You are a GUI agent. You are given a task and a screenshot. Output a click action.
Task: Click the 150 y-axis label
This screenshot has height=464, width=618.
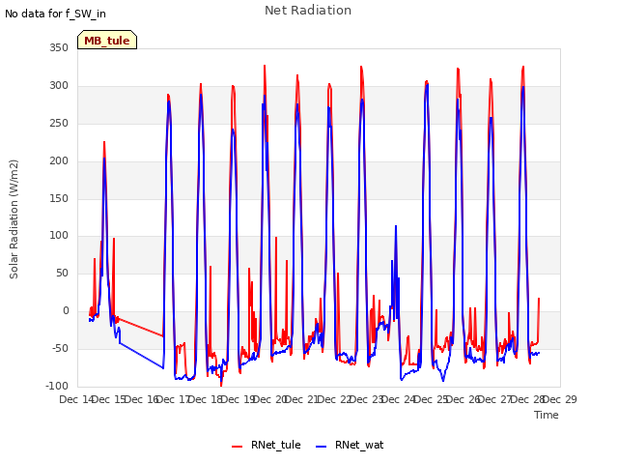tap(59, 198)
